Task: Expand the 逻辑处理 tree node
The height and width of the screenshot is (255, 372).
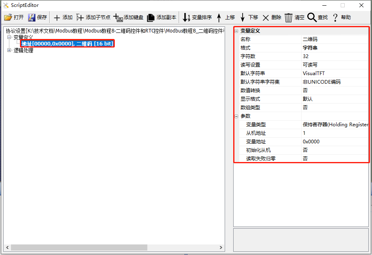Action: click(x=9, y=50)
